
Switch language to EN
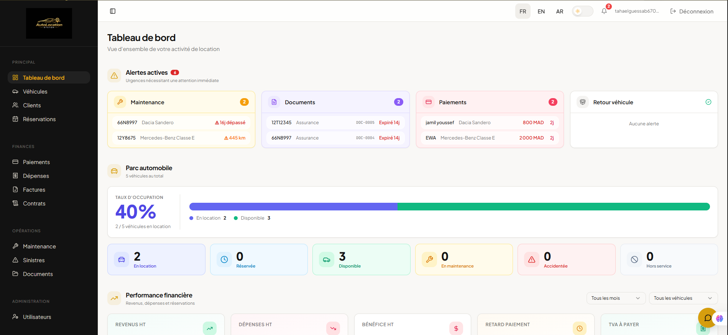point(541,11)
